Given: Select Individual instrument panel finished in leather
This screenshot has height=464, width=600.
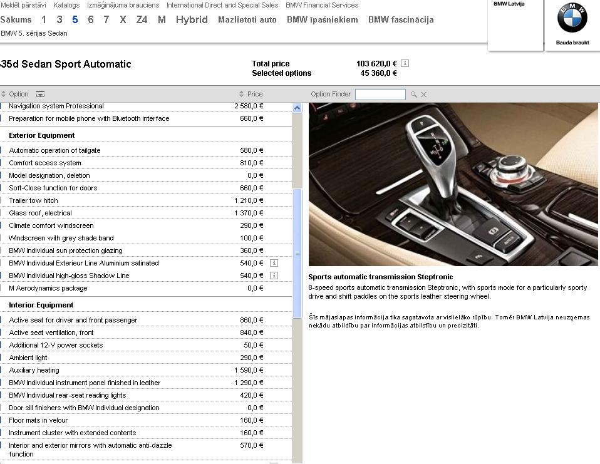Looking at the screenshot, I should click(146, 383).
